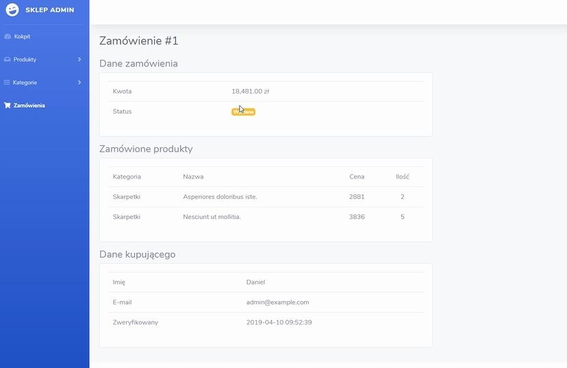567x368 pixels.
Task: Open the Zamówienia menu item
Action: pos(29,106)
